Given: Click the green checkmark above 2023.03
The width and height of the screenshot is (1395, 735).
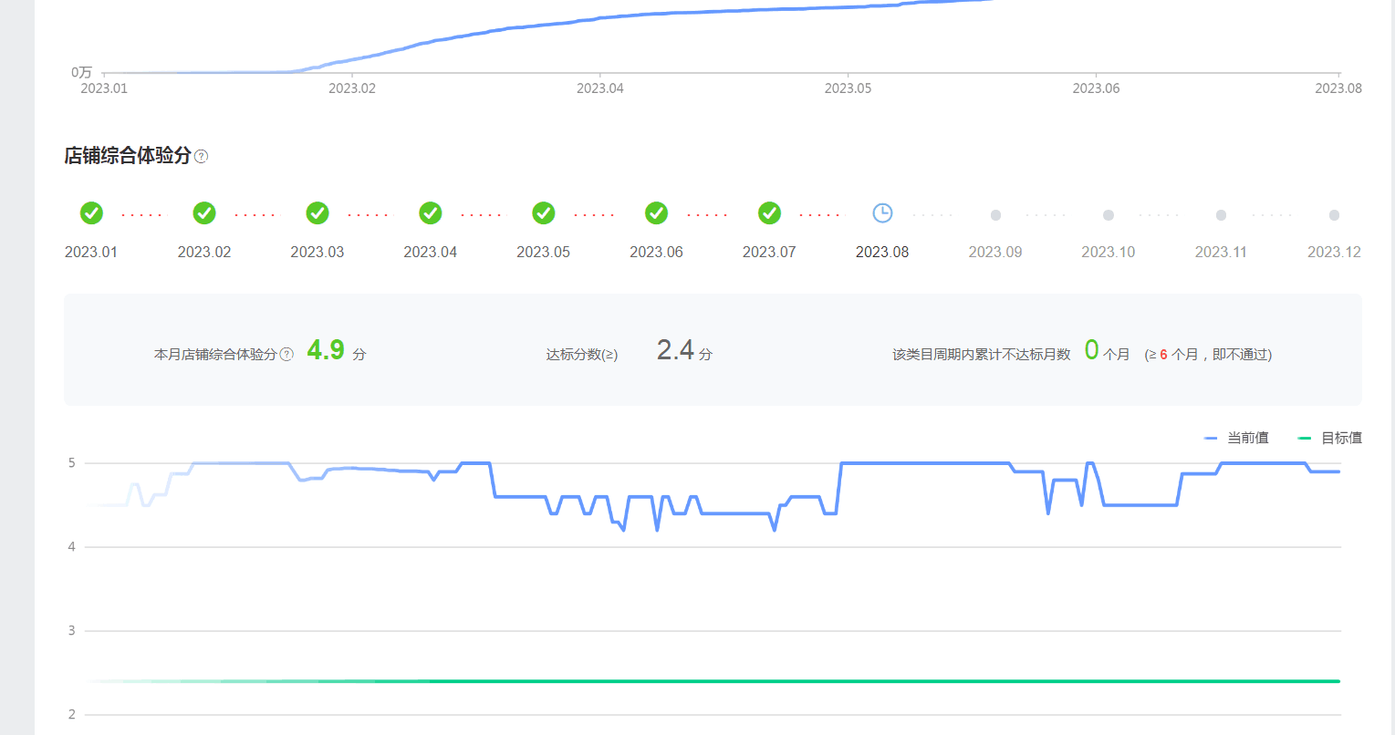Looking at the screenshot, I should 318,213.
